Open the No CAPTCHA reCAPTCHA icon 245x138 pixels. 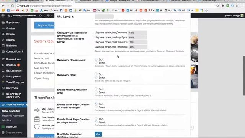[3, 94]
